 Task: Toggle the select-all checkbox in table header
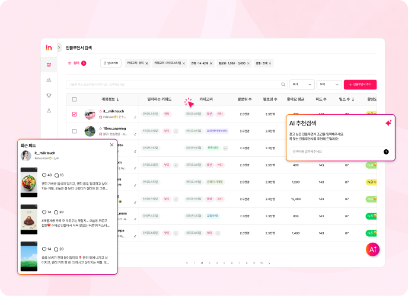(74, 99)
